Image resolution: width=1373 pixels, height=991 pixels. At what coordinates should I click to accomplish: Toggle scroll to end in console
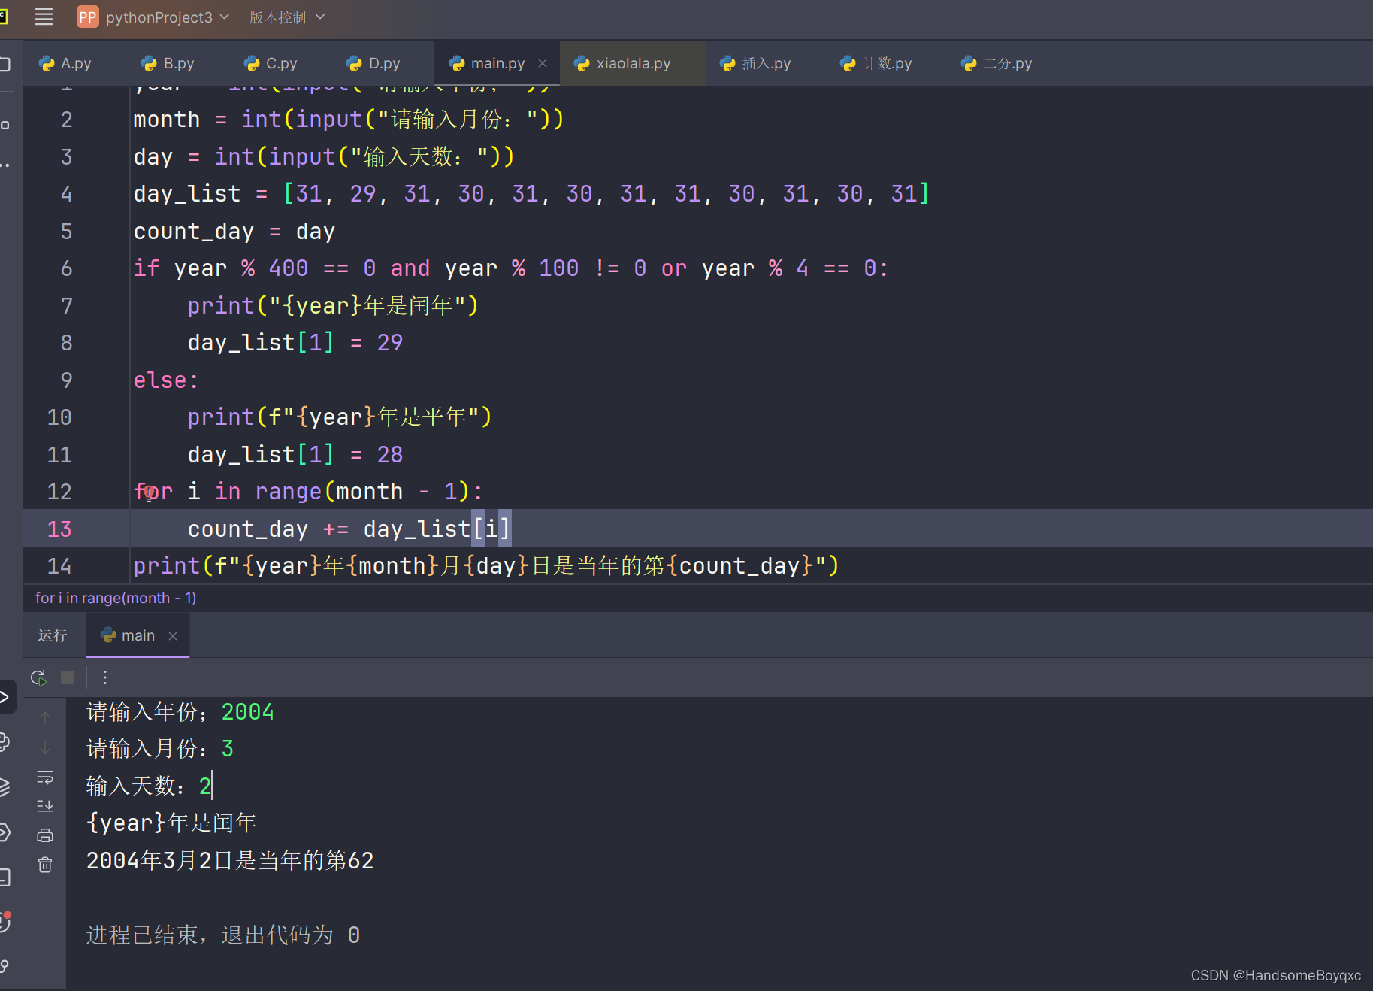[44, 805]
